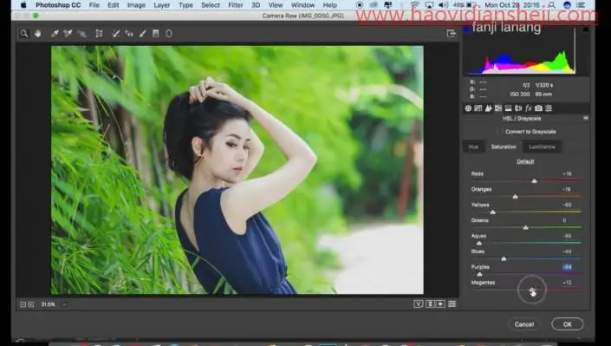Select the Spot Removal tool
The height and width of the screenshot is (346, 611).
pyautogui.click(x=116, y=34)
